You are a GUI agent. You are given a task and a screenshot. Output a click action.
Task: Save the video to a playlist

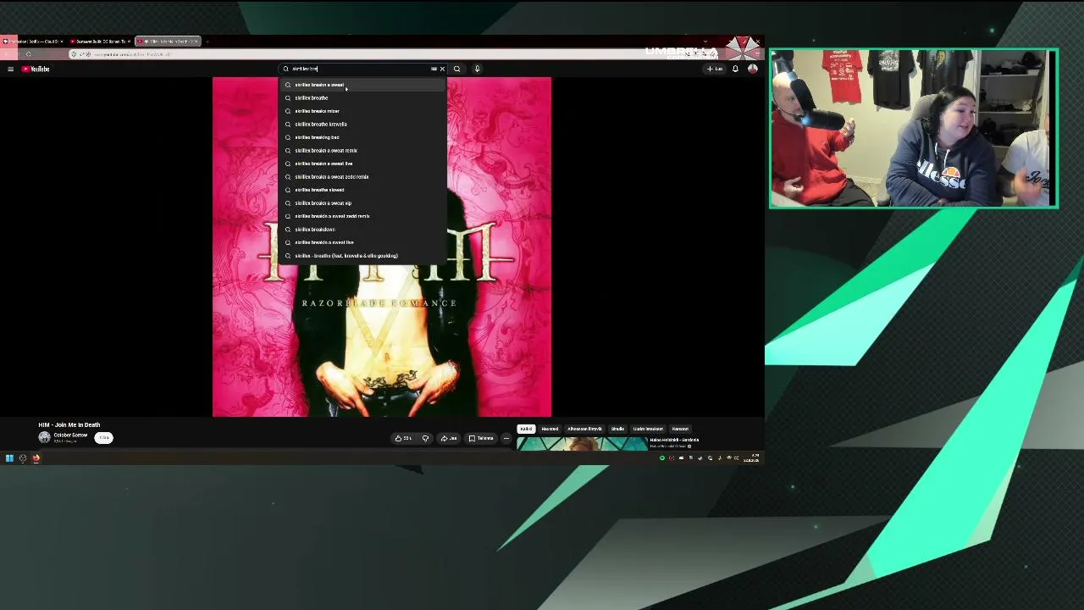481,438
